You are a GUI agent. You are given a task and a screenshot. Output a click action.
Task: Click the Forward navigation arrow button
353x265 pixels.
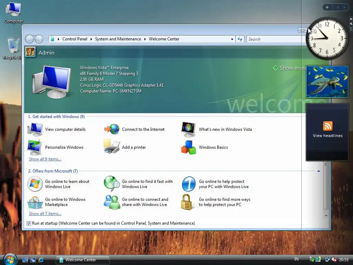39,39
